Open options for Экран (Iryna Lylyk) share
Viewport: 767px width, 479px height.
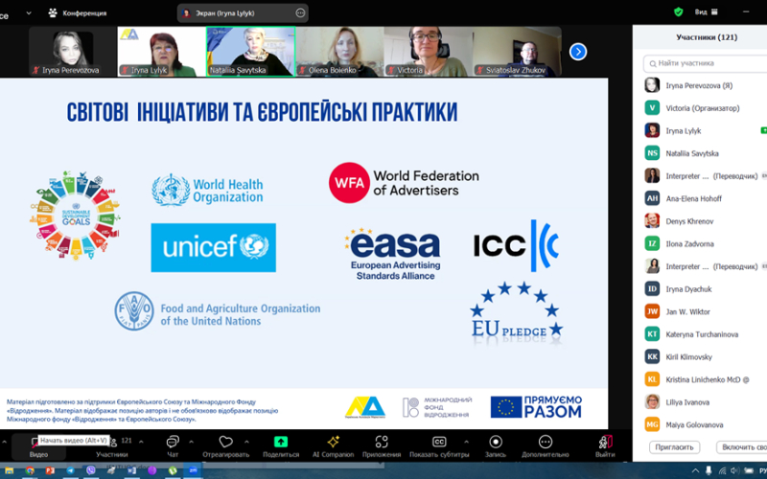(x=300, y=13)
